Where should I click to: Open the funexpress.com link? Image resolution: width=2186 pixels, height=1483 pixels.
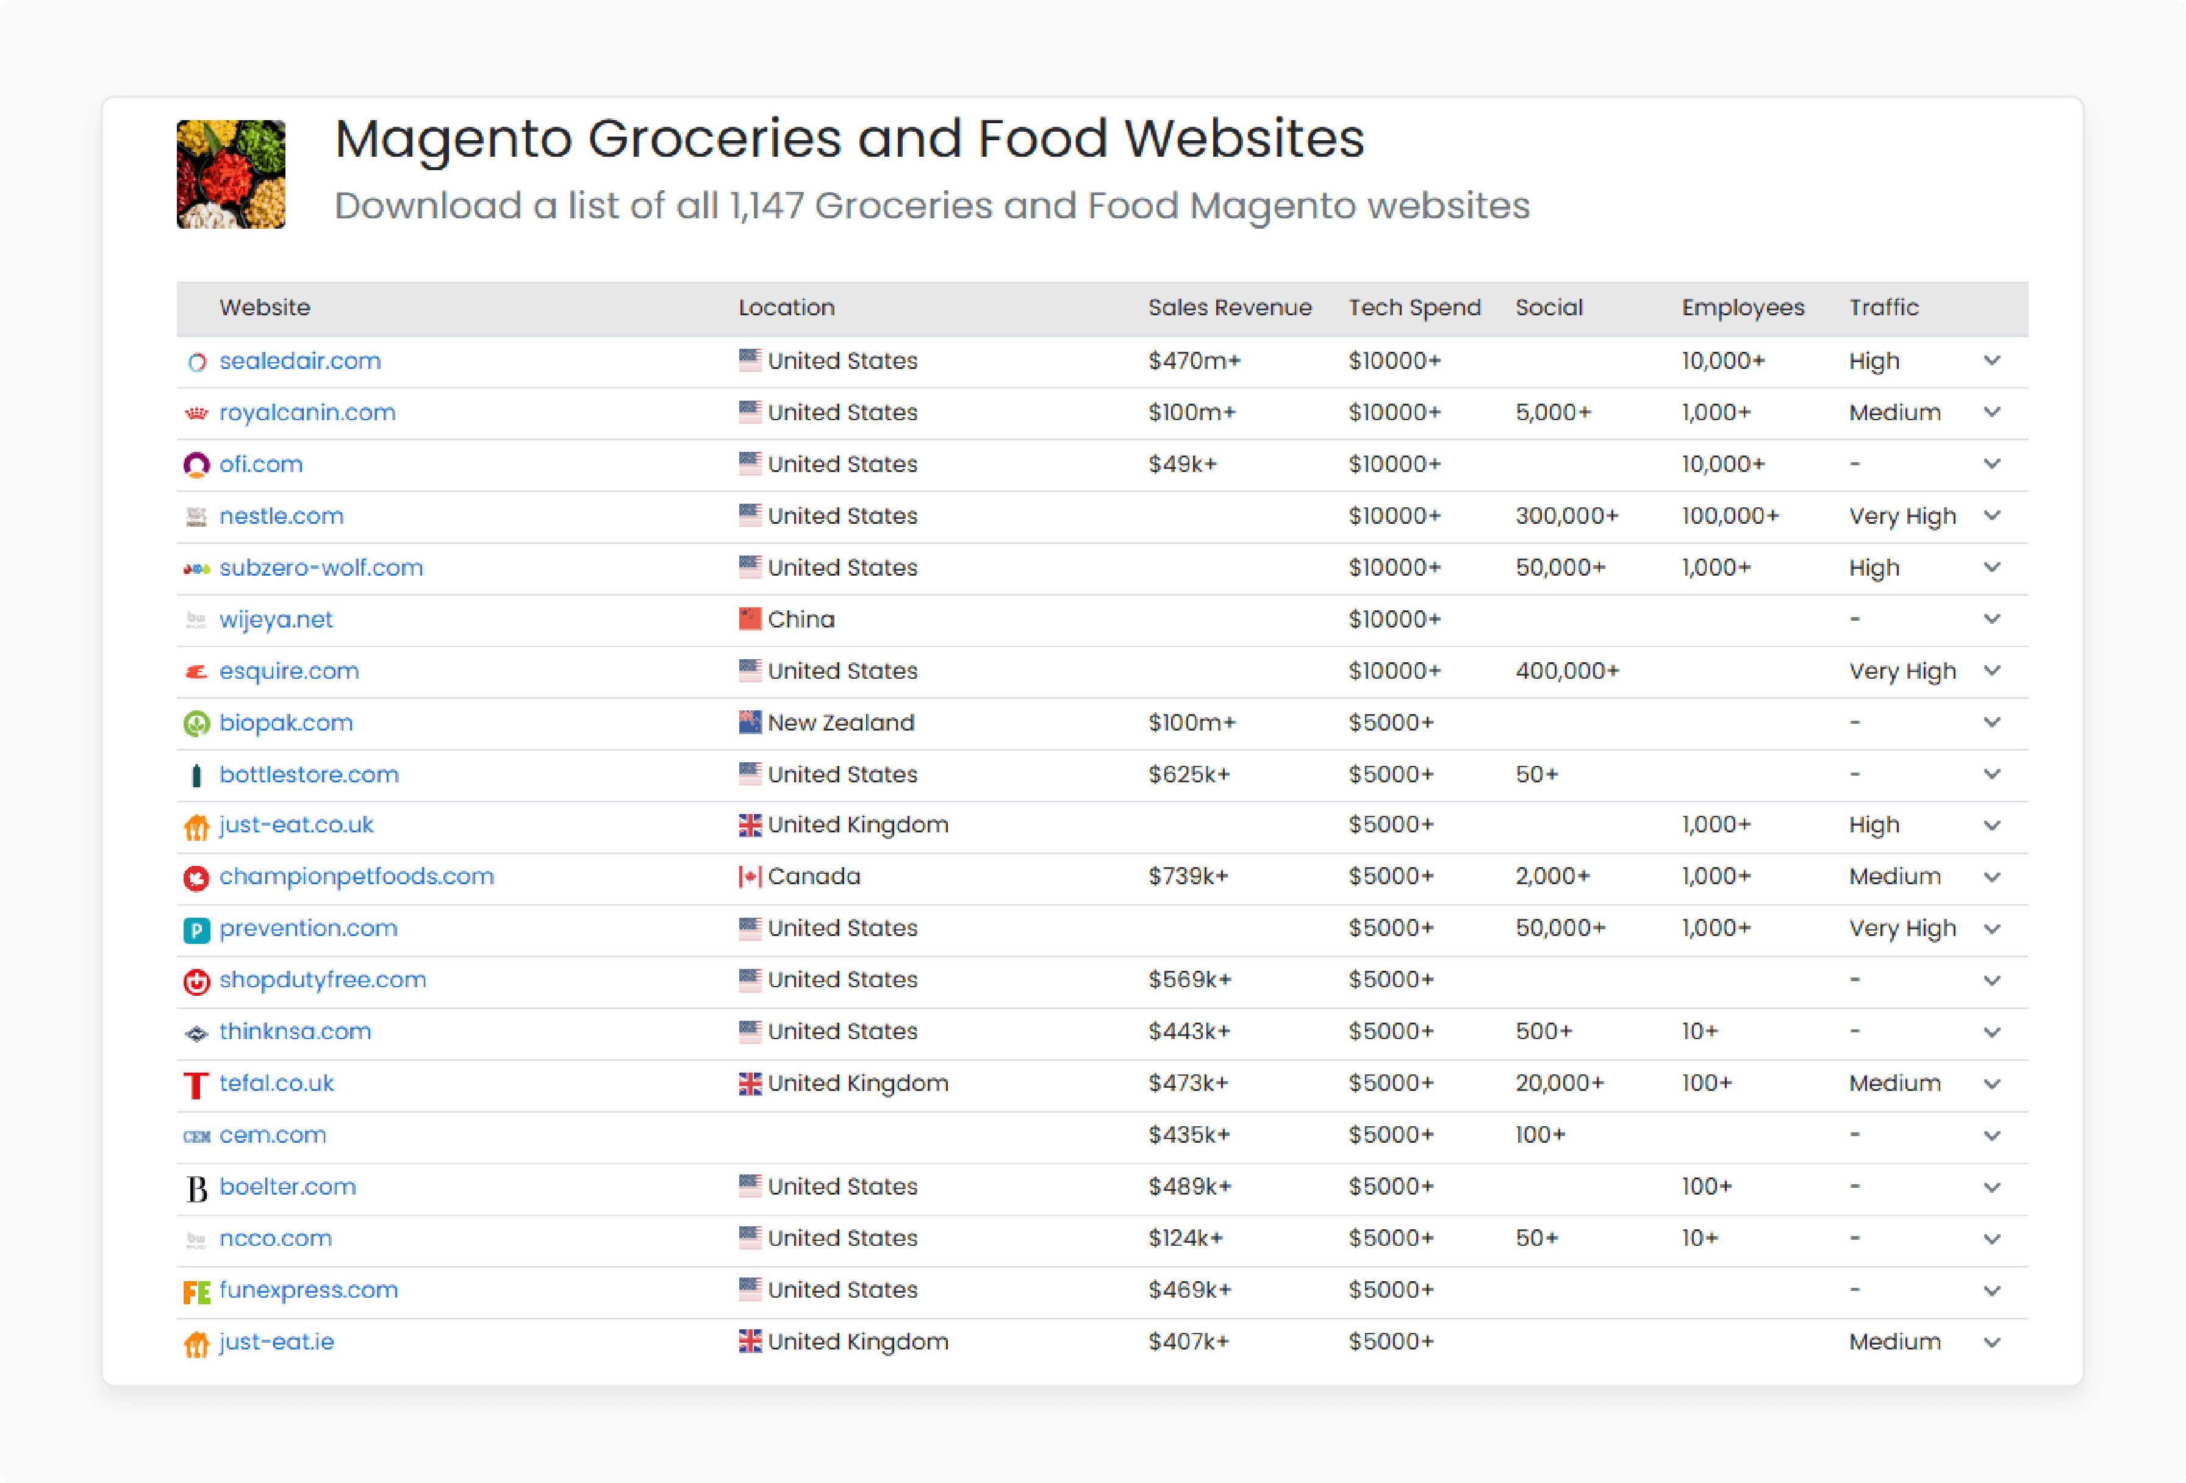point(309,1290)
